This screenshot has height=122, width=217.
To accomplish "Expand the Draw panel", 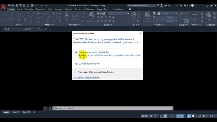I will [18, 25].
